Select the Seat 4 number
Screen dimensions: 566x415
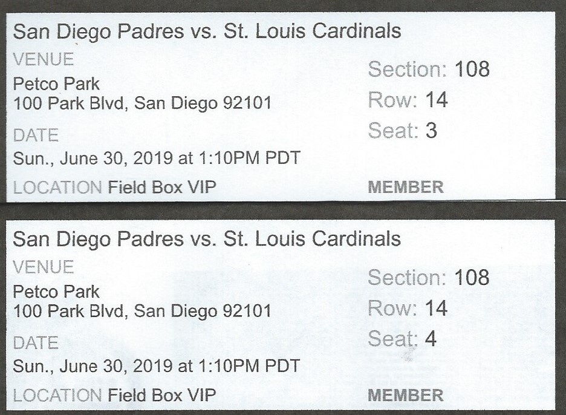(x=430, y=339)
